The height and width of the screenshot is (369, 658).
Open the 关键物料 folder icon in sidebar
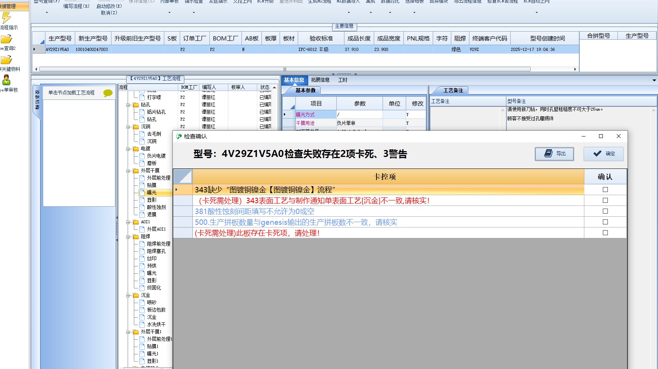[x=6, y=60]
